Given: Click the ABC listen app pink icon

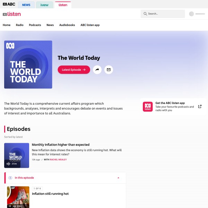Looking at the screenshot, I should 148,107.
